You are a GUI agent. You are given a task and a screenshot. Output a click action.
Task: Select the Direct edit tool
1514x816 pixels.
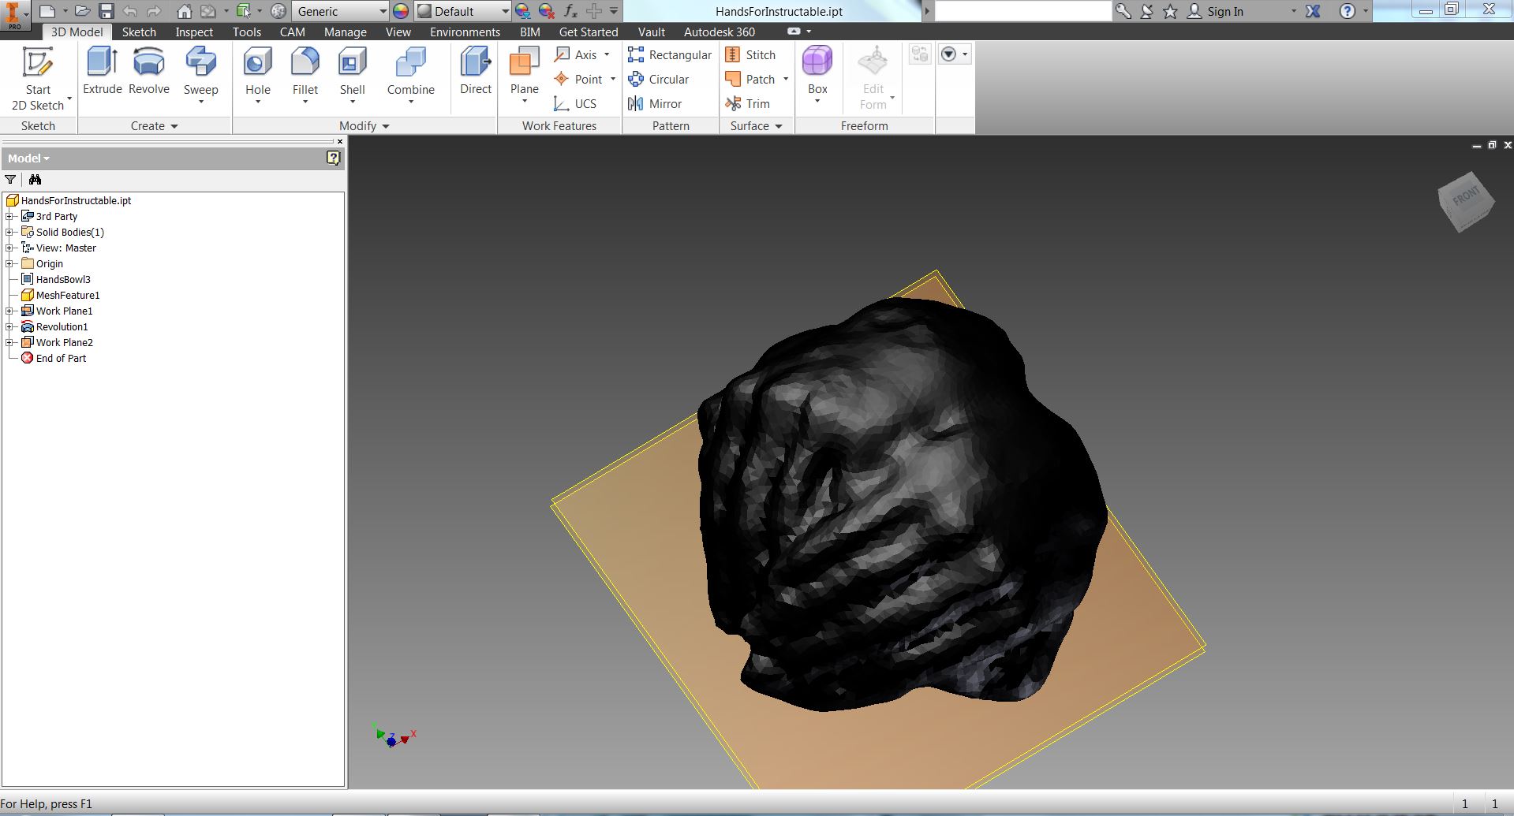476,72
